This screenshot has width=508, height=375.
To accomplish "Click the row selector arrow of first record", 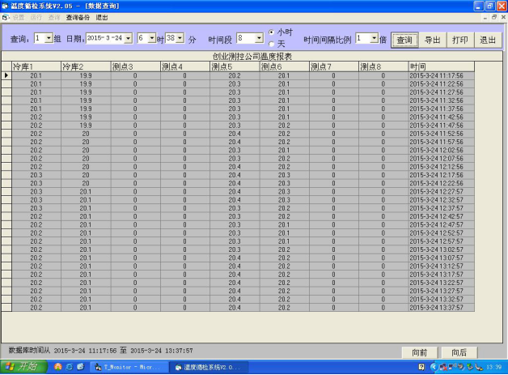I will [x=6, y=75].
